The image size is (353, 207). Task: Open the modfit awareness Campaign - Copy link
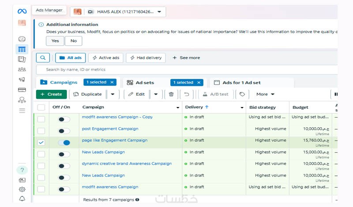117,117
